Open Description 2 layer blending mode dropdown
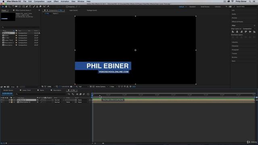Screen dimensions: 258x145 coord(58,102)
